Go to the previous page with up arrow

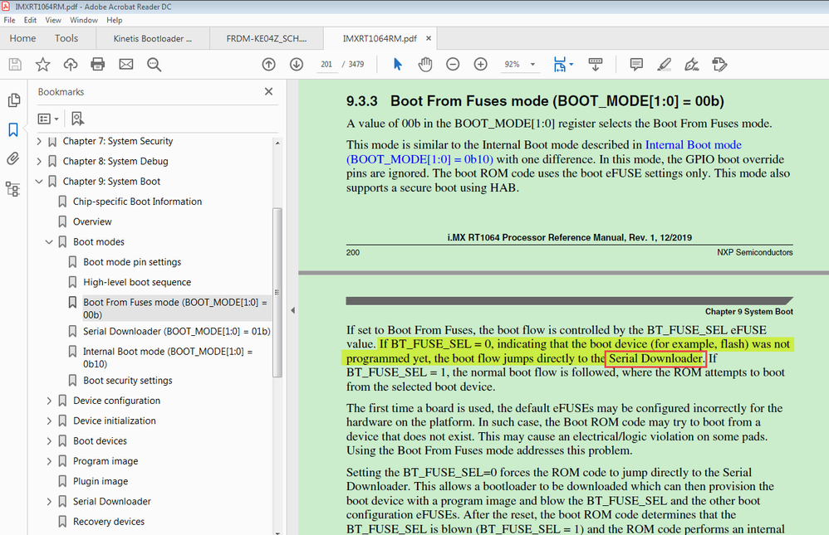[268, 65]
